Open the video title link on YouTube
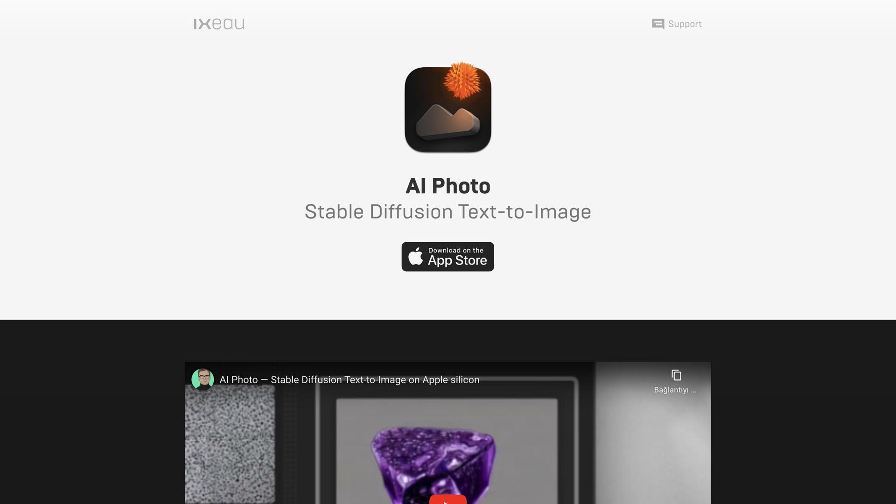 pyautogui.click(x=349, y=380)
